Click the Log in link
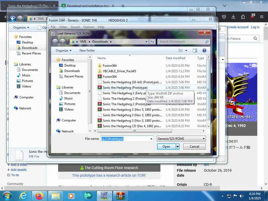This screenshot has width=268, height=201. point(255,27)
